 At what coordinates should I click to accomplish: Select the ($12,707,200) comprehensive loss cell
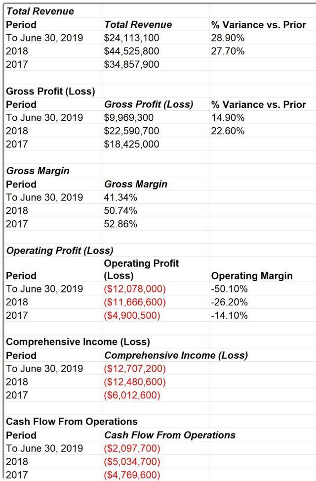pyautogui.click(x=135, y=368)
